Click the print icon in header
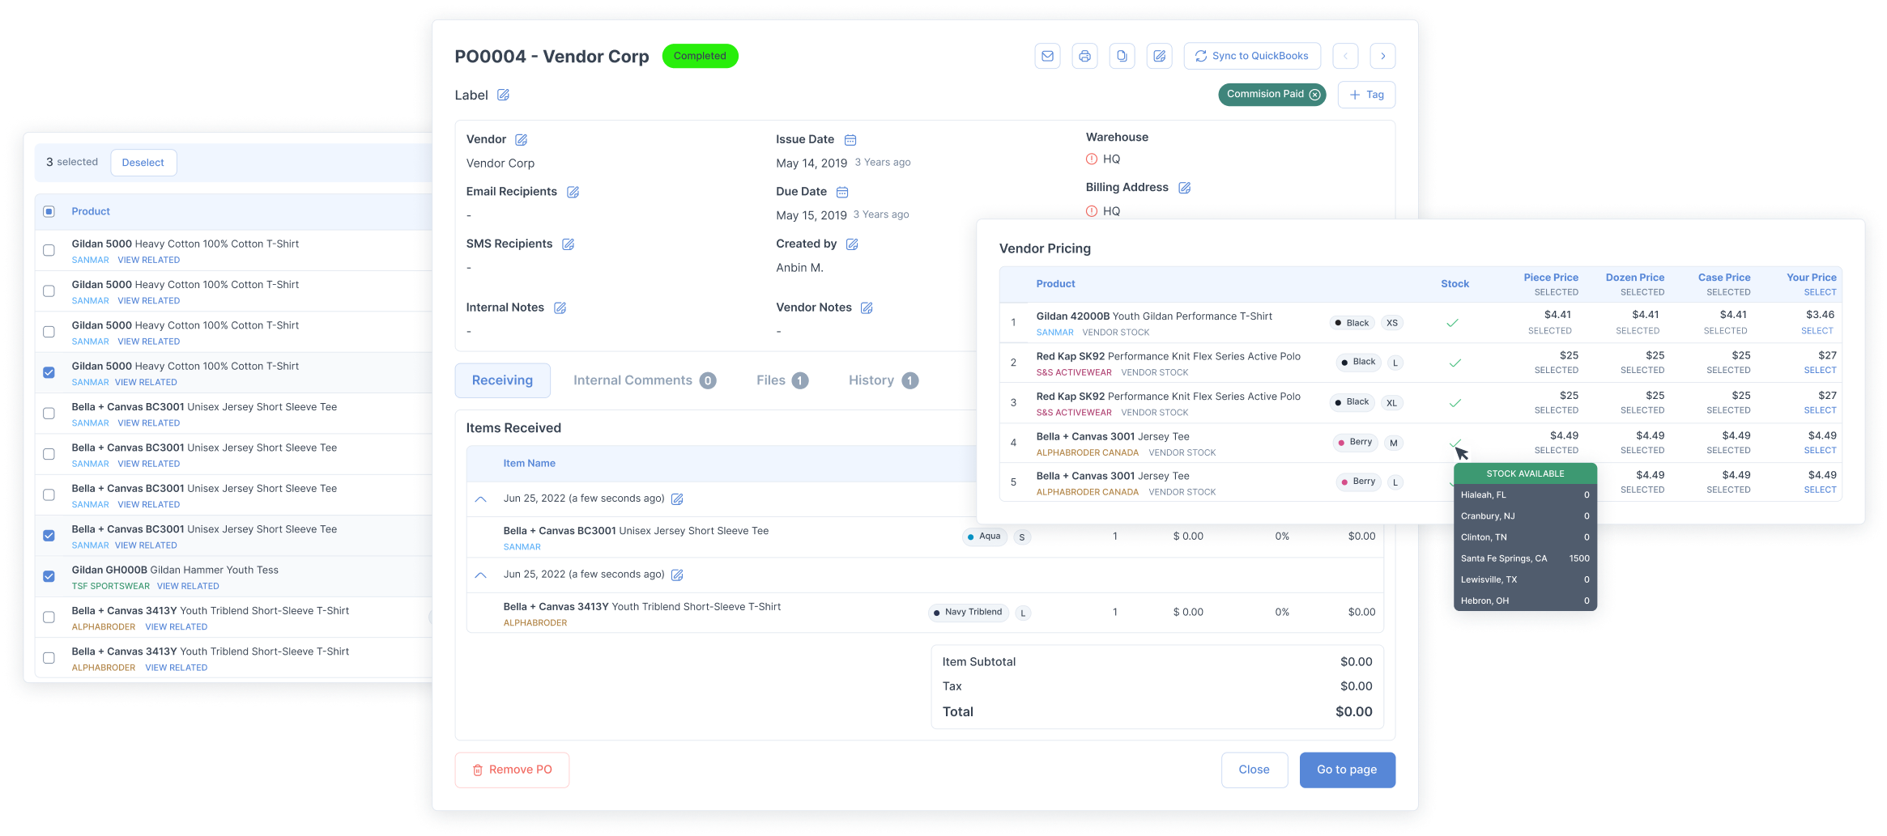Screen dimensions: 1887x836 point(1084,56)
